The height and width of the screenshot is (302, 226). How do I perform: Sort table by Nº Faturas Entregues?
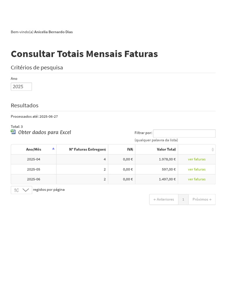pyautogui.click(x=87, y=150)
